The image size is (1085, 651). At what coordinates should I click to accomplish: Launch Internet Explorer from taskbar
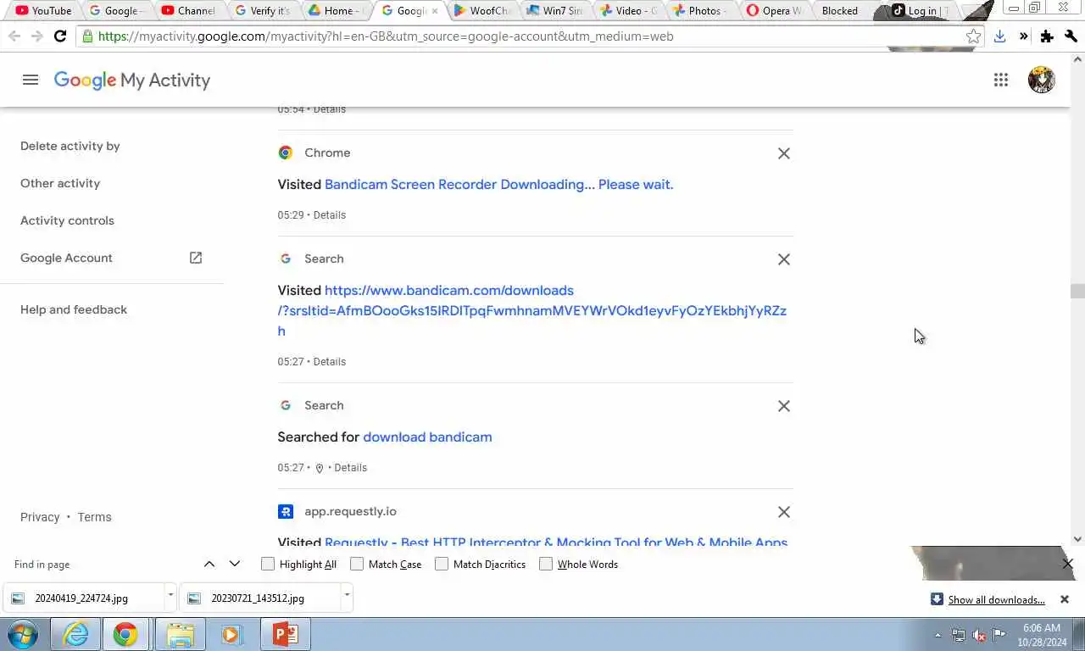75,634
